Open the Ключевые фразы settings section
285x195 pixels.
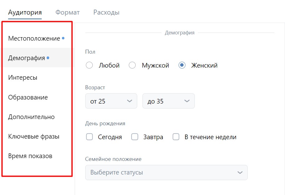pyautogui.click(x=34, y=136)
